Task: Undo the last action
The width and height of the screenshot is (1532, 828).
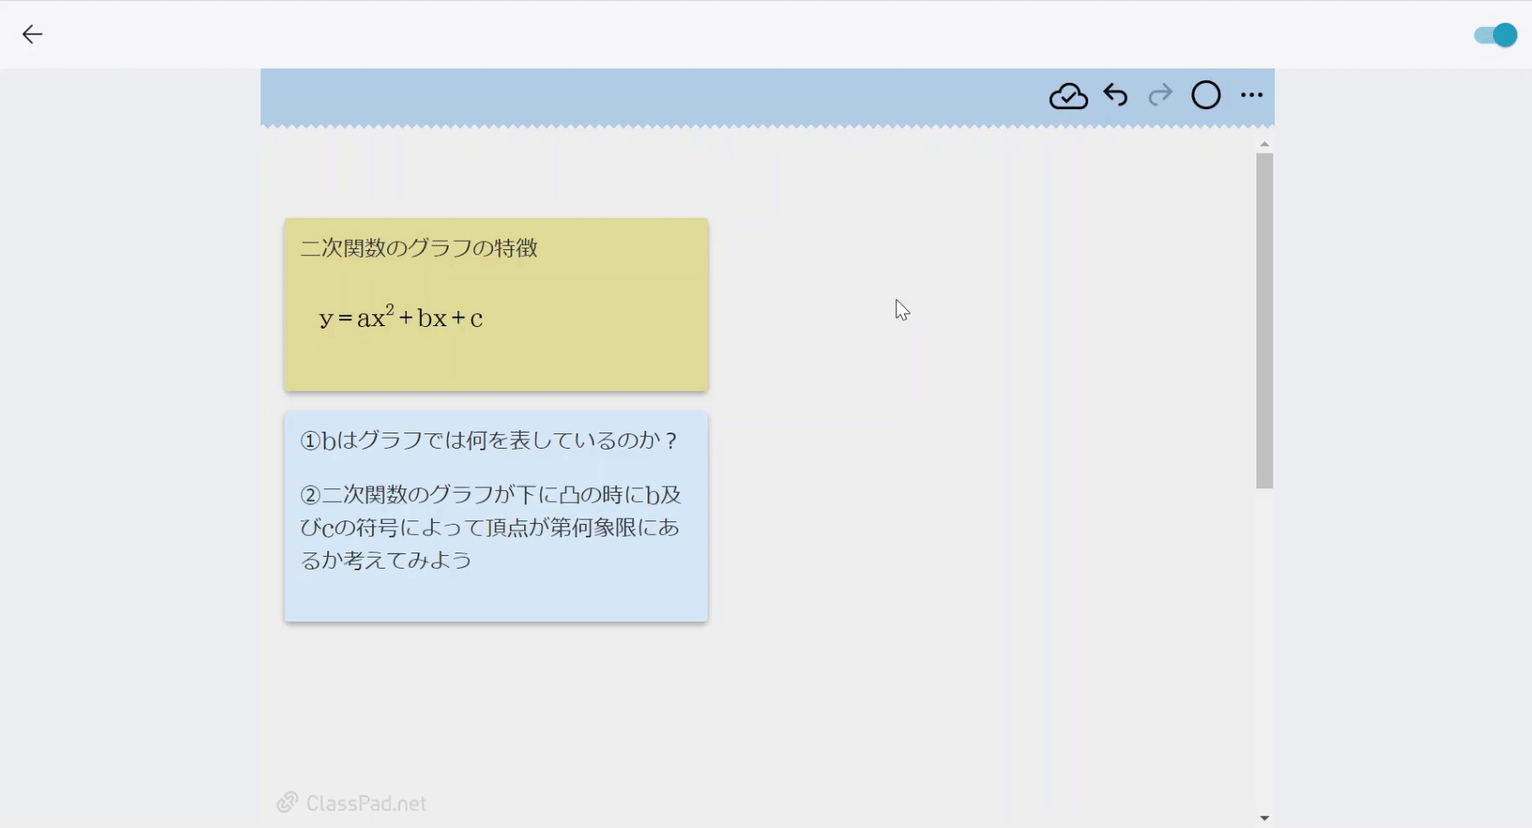Action: coord(1115,95)
